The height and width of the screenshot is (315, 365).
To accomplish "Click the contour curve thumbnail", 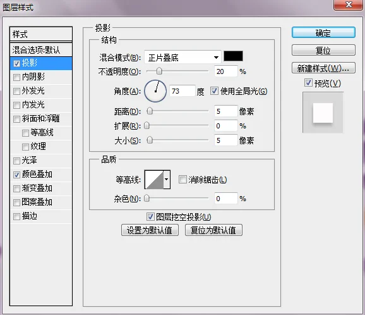I will tap(154, 179).
